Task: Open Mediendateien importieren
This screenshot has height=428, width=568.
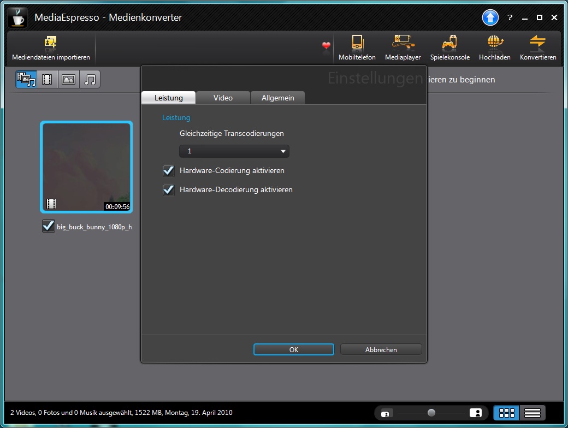Action: tap(51, 48)
